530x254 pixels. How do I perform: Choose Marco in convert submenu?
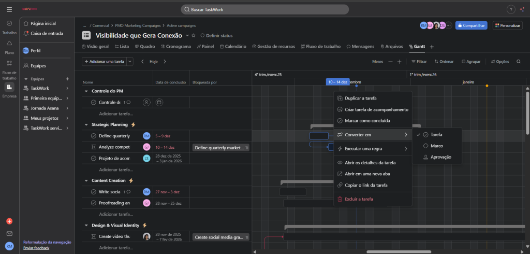tap(436, 146)
